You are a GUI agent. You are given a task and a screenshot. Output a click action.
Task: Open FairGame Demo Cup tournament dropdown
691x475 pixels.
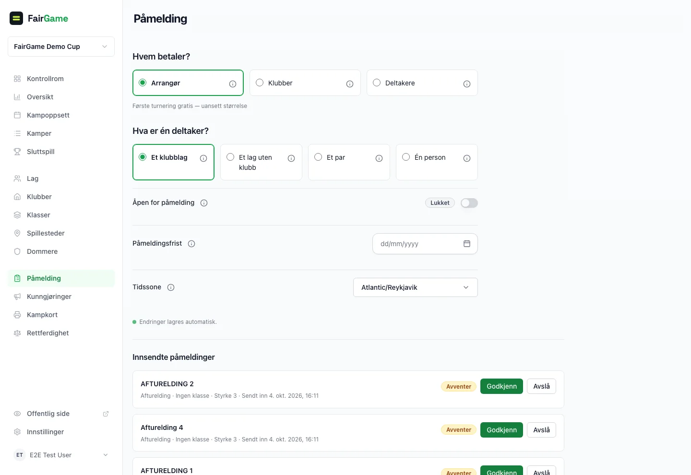click(x=61, y=47)
